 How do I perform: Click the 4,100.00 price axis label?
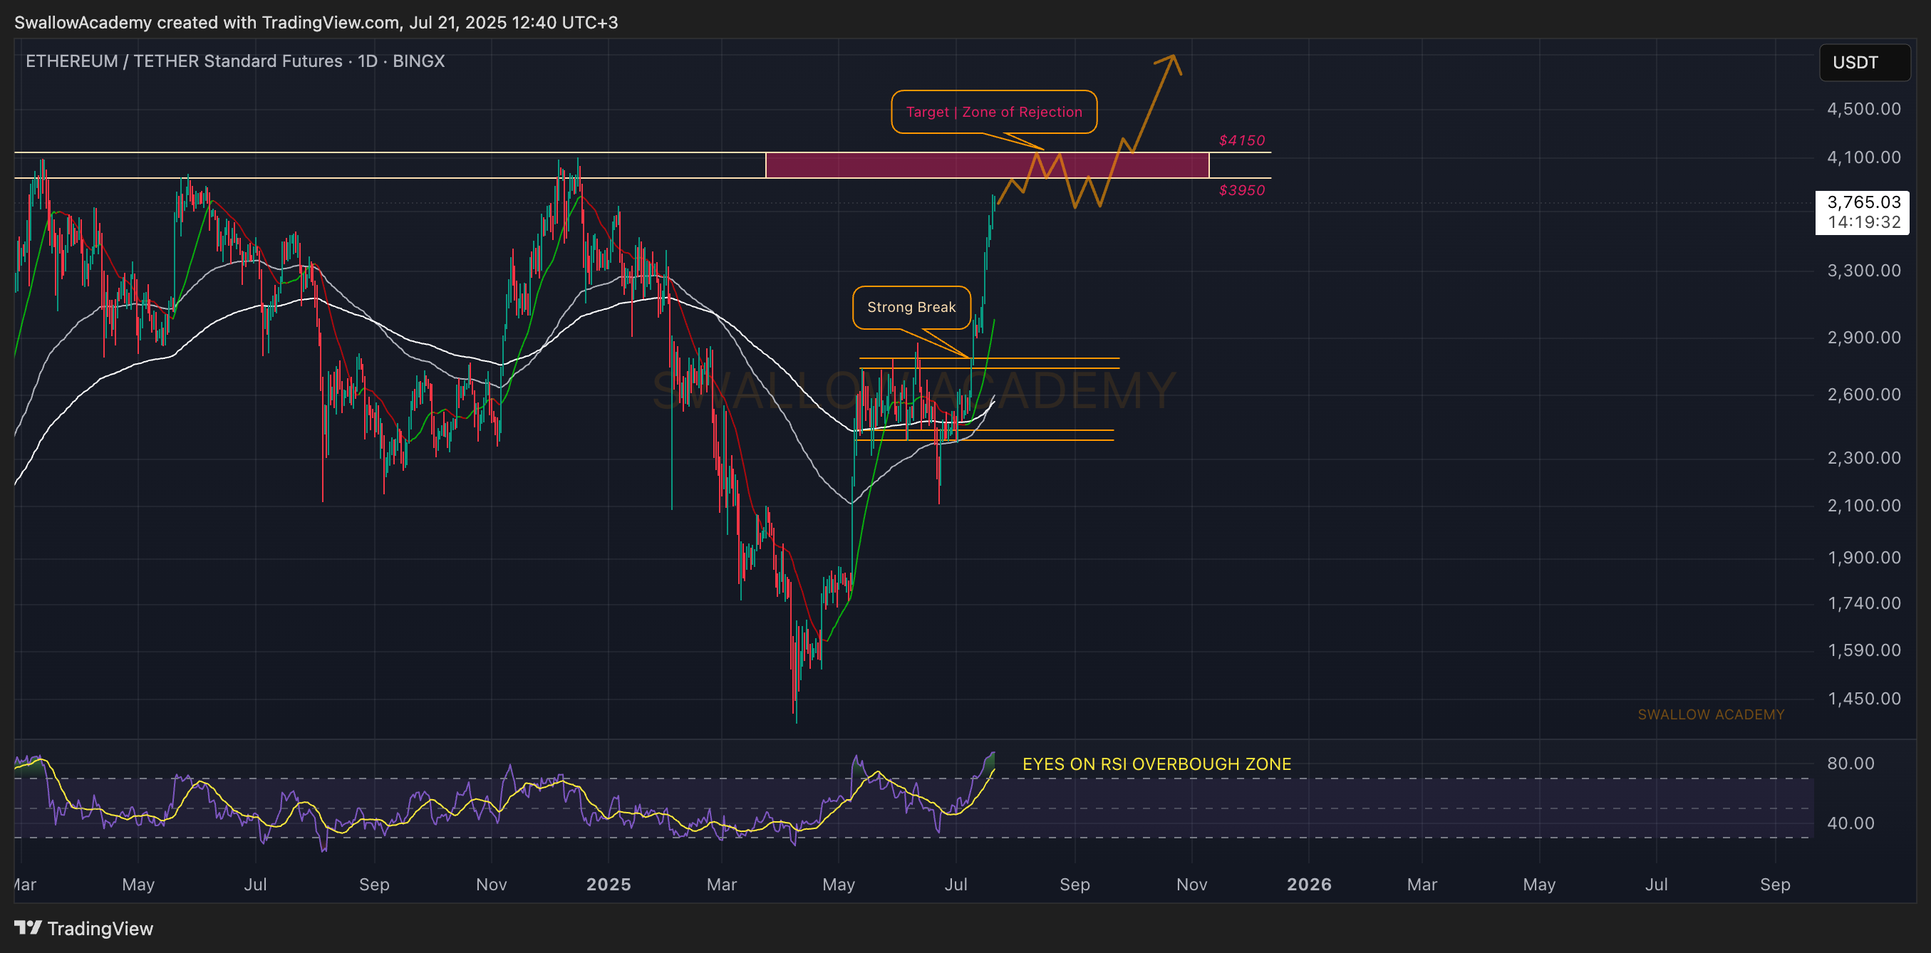[x=1863, y=157]
